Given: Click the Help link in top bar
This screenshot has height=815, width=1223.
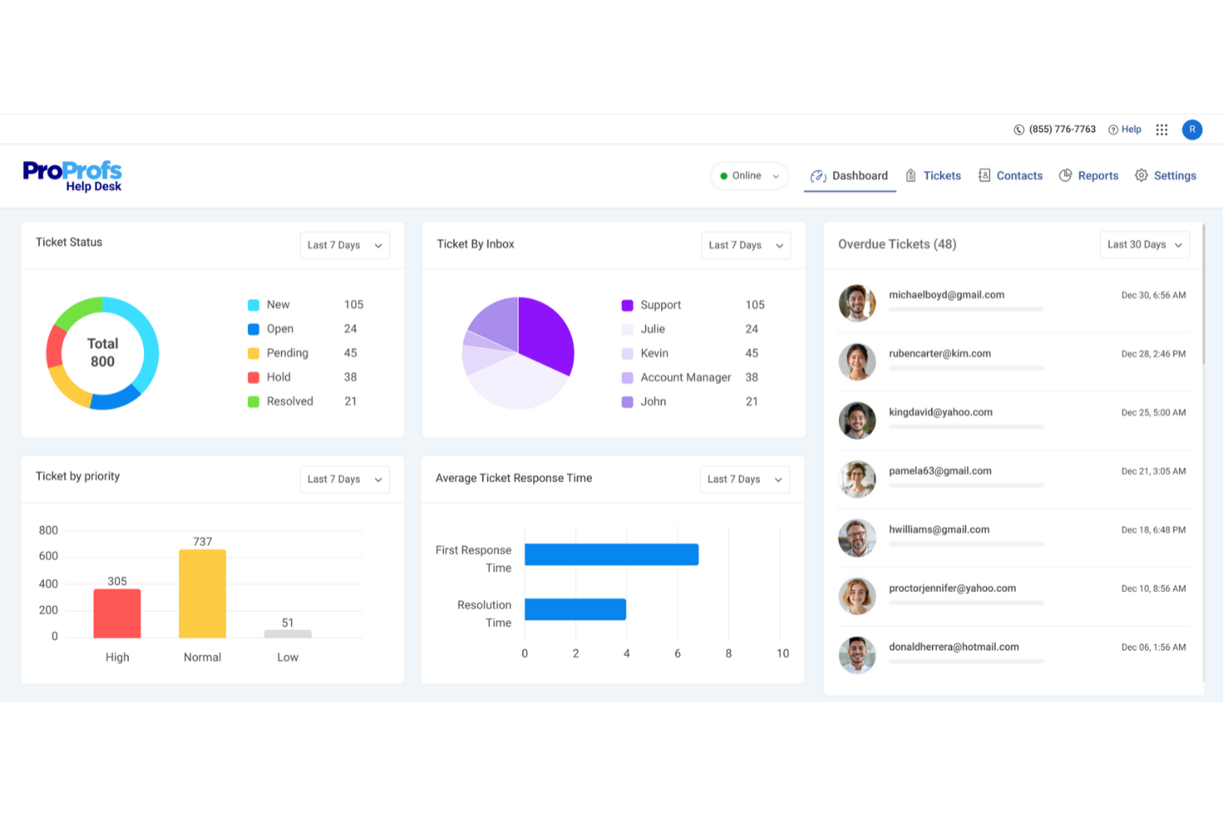Looking at the screenshot, I should (1131, 130).
